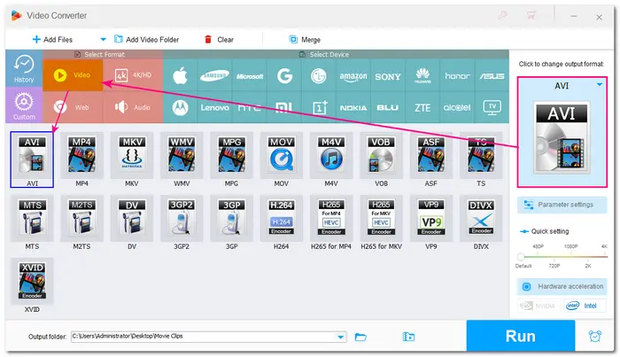Viewport: 620px width, 357px height.
Task: Choose the TS format icon
Action: 481,155
